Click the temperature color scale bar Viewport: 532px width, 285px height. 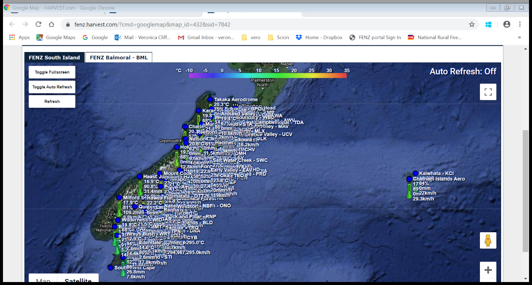268,75
